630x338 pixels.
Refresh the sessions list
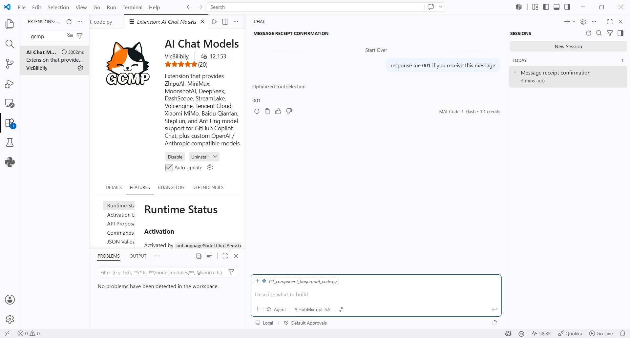pos(588,33)
